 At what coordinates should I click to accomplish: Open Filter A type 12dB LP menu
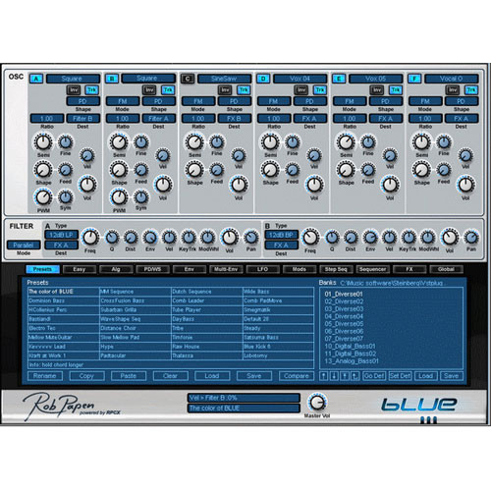coord(61,235)
